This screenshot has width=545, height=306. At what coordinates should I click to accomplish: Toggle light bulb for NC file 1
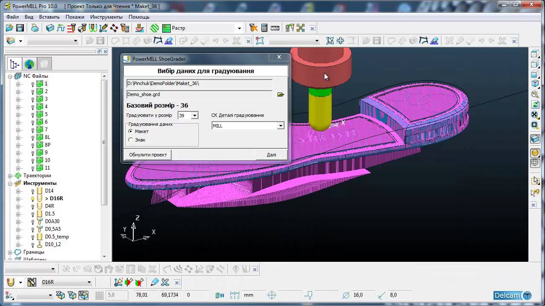click(32, 84)
